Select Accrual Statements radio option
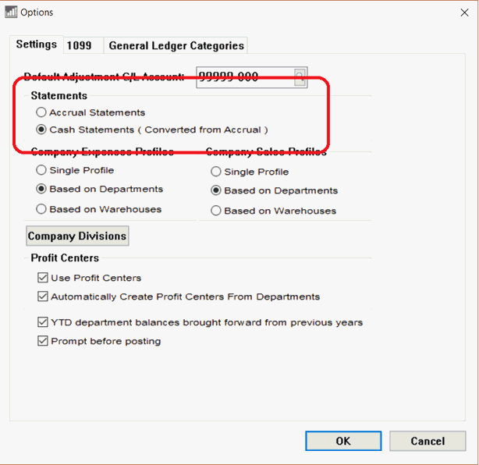 pos(41,112)
